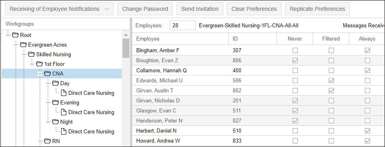Click the 1st Floor folder icon
The image size is (385, 147).
[39, 64]
